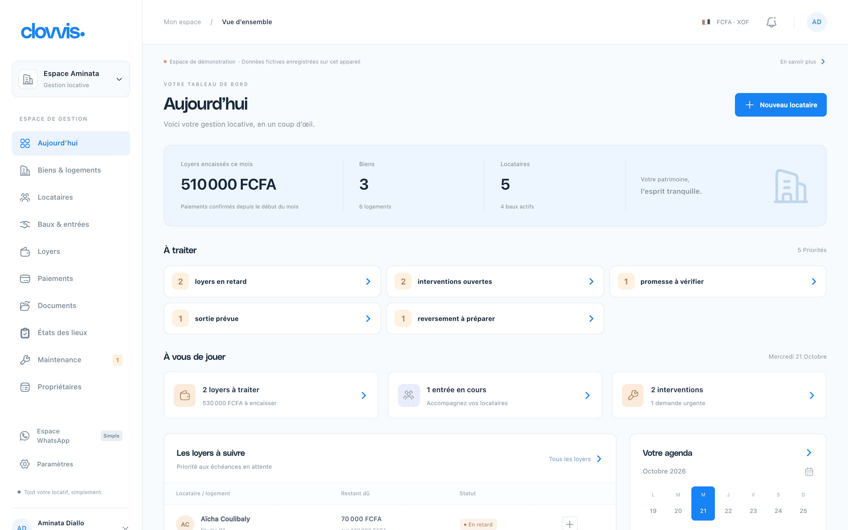This screenshot has width=848, height=530.
Task: Click the calendar icon beside Octobre 2026
Action: [x=809, y=471]
